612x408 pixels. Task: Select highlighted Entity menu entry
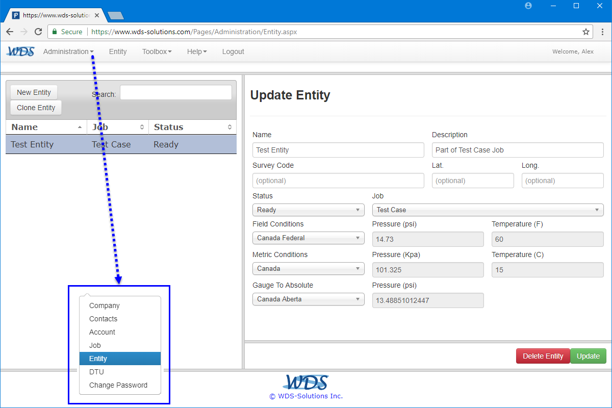(x=120, y=359)
